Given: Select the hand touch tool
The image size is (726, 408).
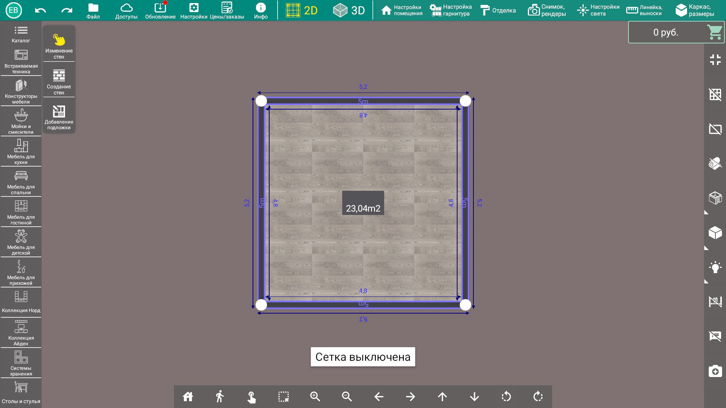Looking at the screenshot, I should pyautogui.click(x=251, y=397).
